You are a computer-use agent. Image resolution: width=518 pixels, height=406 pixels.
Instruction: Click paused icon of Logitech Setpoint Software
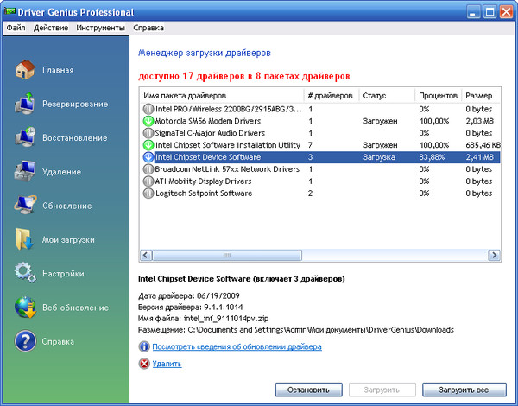[148, 193]
